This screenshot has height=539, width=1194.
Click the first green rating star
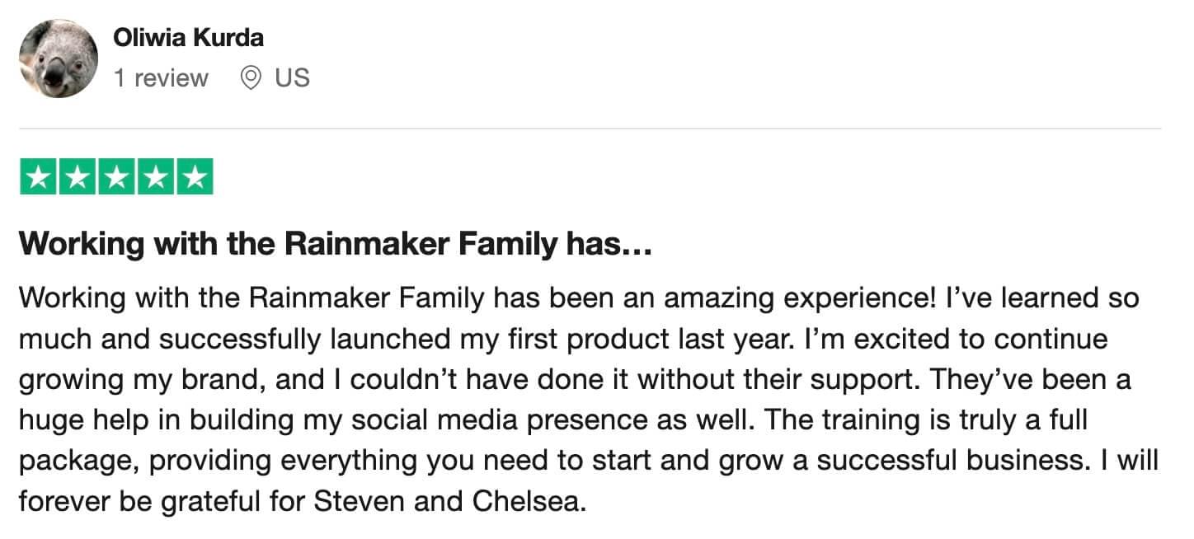click(38, 176)
